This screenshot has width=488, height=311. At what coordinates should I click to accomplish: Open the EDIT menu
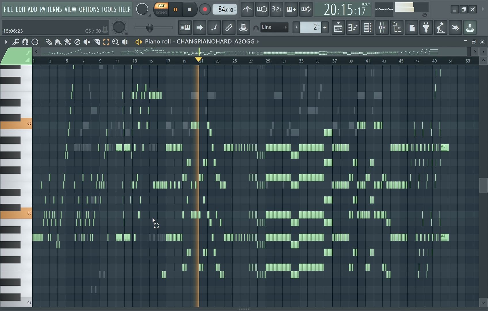click(20, 9)
